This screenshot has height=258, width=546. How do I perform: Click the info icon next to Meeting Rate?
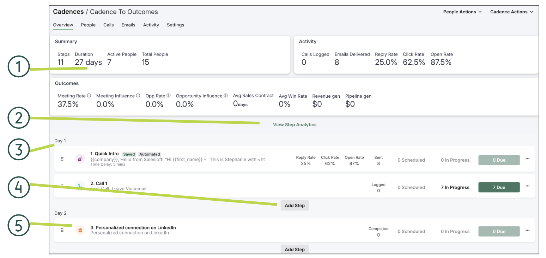tap(89, 95)
